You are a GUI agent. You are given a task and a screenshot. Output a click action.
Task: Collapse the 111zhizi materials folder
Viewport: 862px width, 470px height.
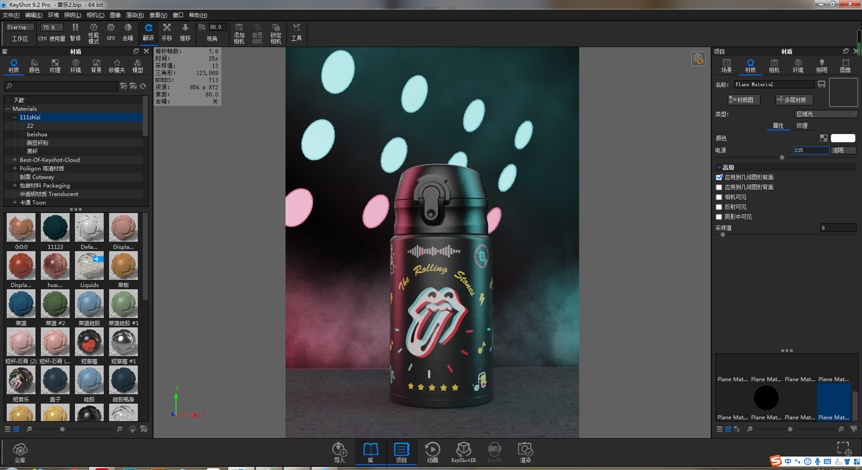pos(14,117)
